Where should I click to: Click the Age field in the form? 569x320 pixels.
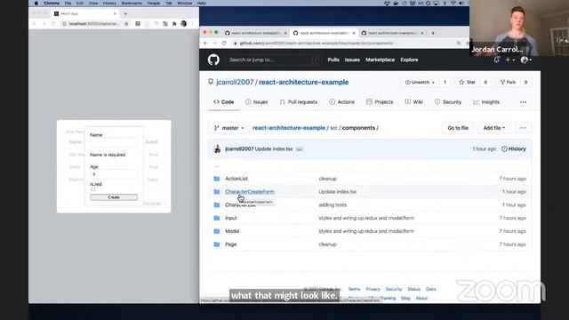coord(114,174)
